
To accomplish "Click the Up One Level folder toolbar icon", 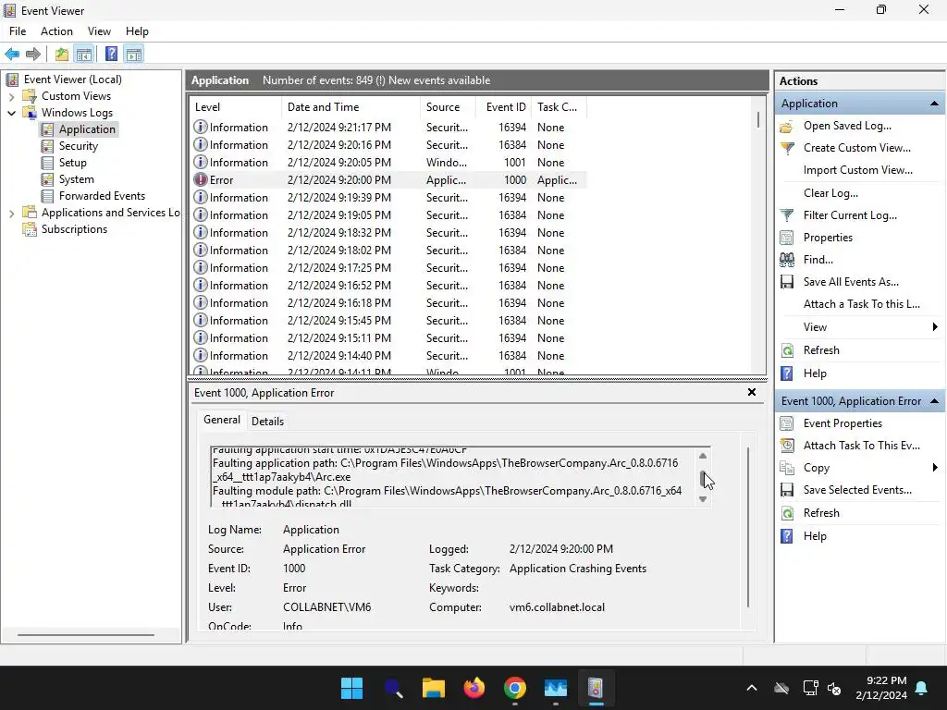I will pyautogui.click(x=62, y=54).
